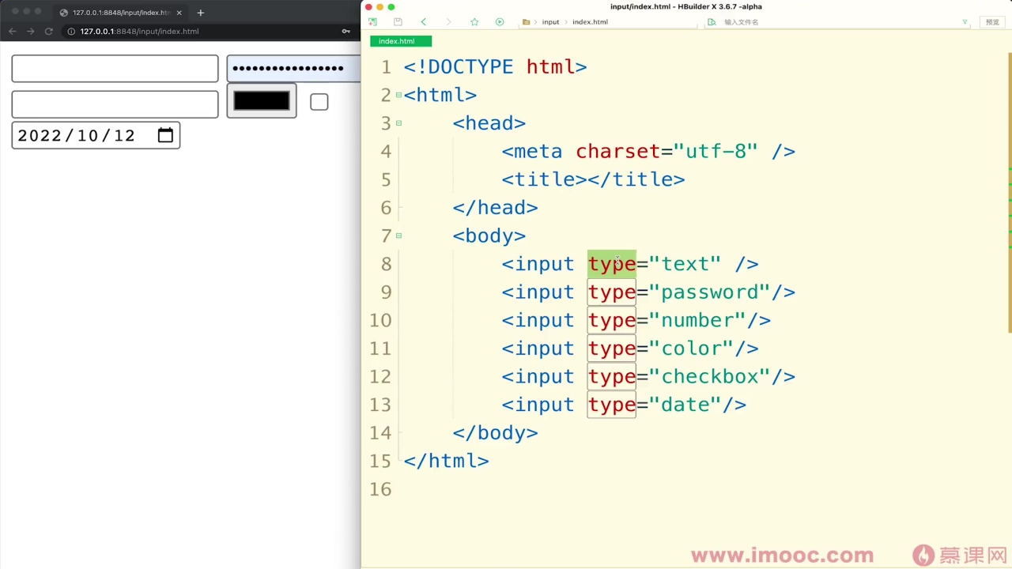Click line number 16 in the gutter
This screenshot has height=569, width=1012.
[380, 489]
